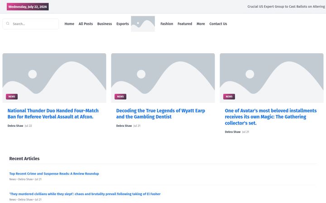Click the Crucial US Expert Group ticker headline
Viewport: 326px width, 203px height.
click(x=286, y=7)
